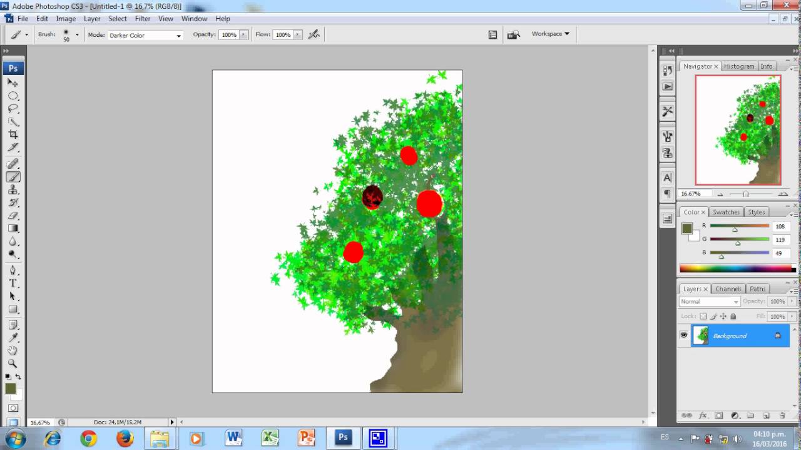801x450 pixels.
Task: Select the Path Selection tool
Action: click(13, 296)
